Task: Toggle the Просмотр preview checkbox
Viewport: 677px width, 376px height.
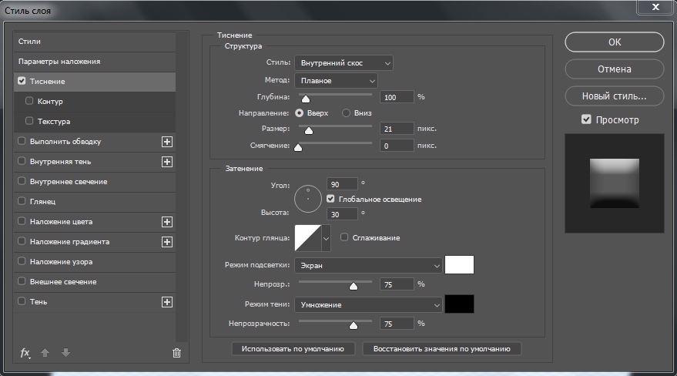Action: tap(586, 119)
